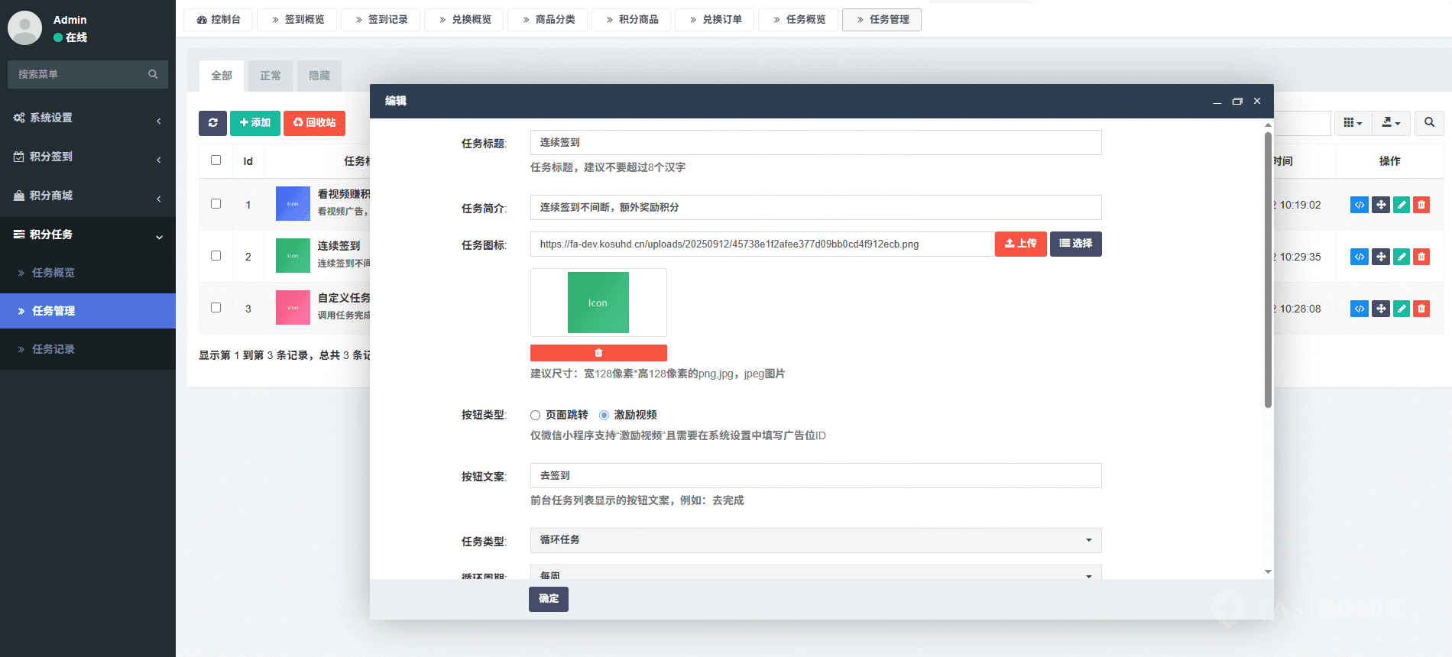This screenshot has height=657, width=1452.
Task: Click the refresh icon button in toolbar
Action: click(x=212, y=123)
